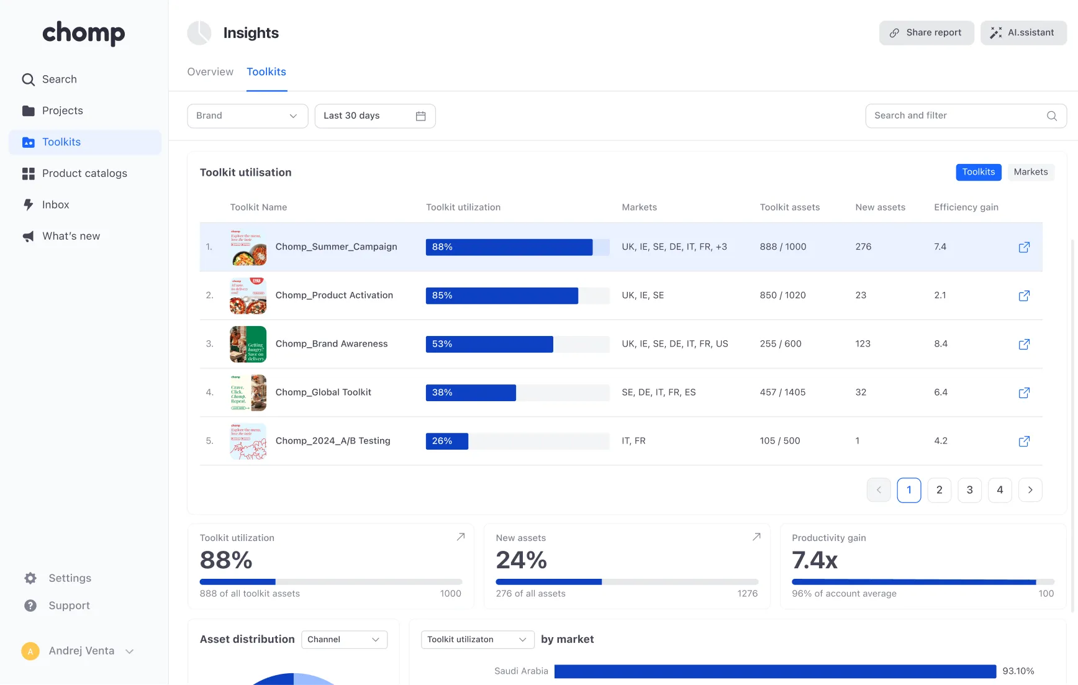Open Chomp_Summer_Campaign external link icon
This screenshot has width=1078, height=685.
coord(1025,247)
